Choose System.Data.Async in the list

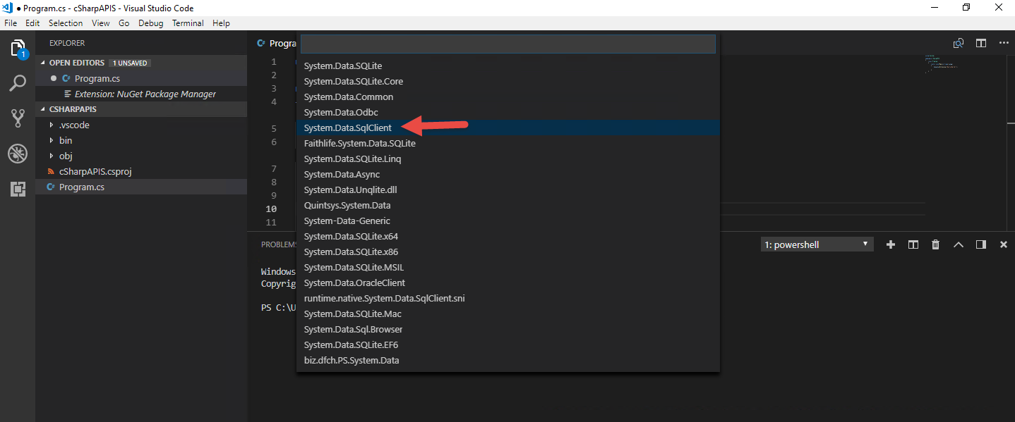508,174
